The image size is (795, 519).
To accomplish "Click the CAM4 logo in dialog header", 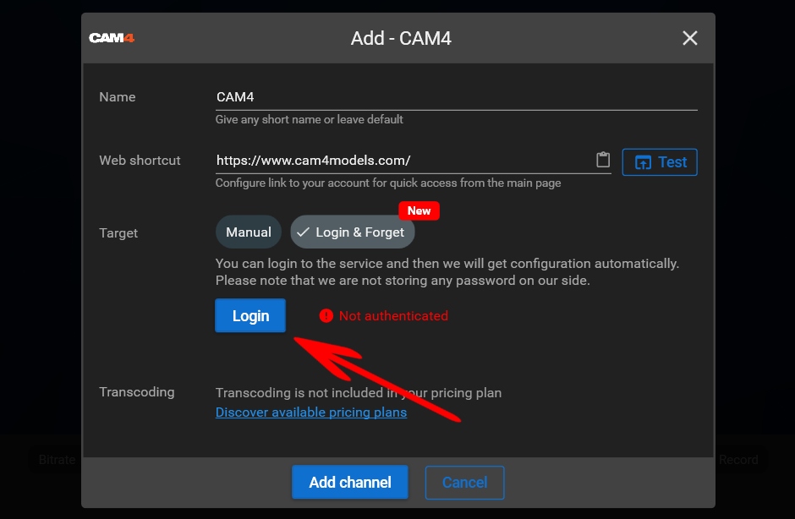I will point(112,38).
